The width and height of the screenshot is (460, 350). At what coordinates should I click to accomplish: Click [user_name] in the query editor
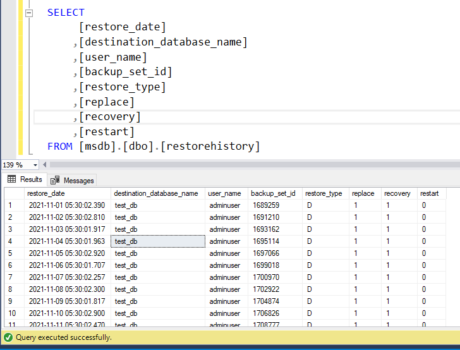pyautogui.click(x=113, y=57)
